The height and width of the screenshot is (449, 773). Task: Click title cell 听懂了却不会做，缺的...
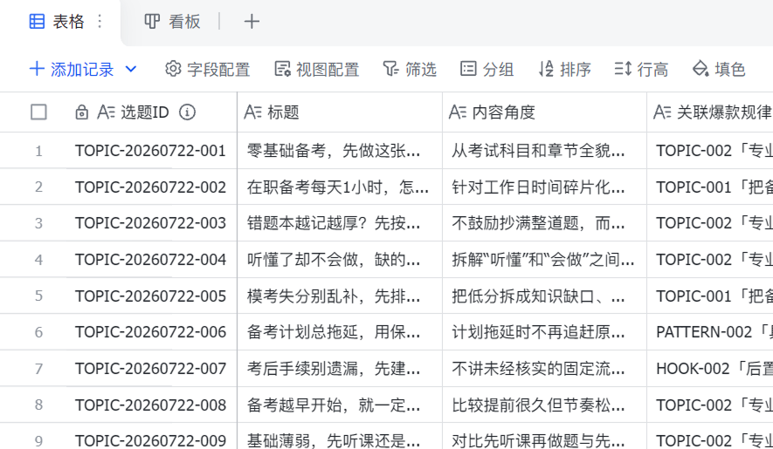click(340, 260)
